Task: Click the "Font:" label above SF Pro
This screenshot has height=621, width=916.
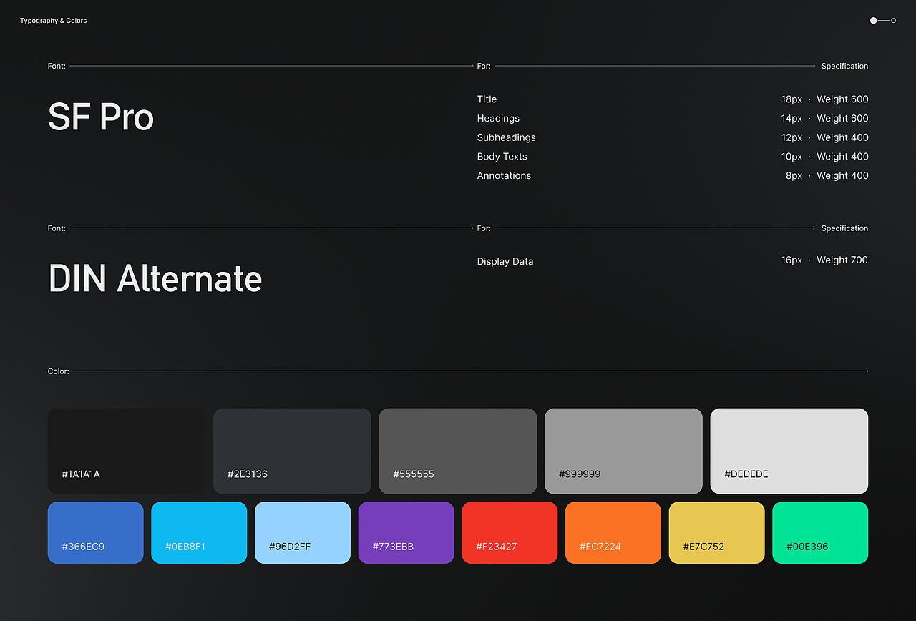Action: 57,67
